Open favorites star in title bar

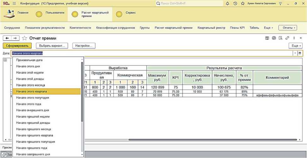[243, 3]
